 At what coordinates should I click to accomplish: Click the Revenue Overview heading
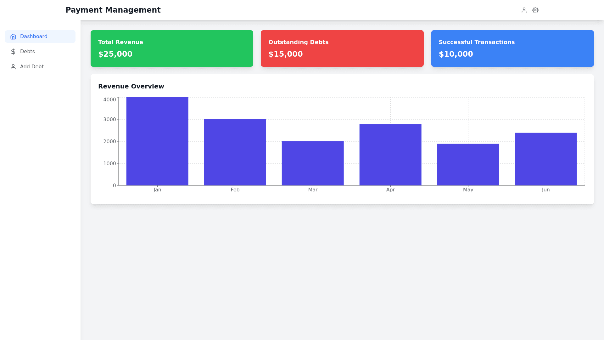pyautogui.click(x=131, y=86)
